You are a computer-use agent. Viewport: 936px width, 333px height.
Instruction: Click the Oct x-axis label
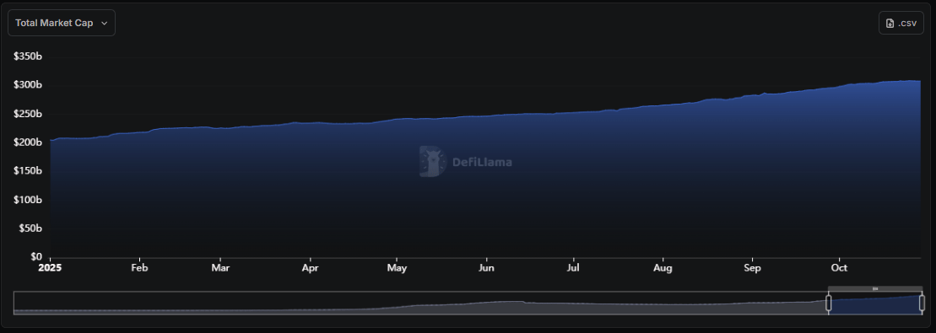[x=839, y=268]
